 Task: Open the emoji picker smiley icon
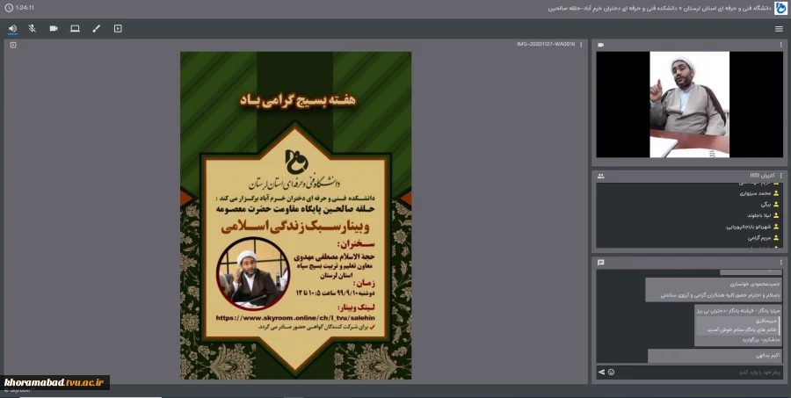(x=611, y=373)
